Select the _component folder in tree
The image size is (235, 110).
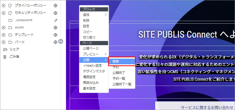23,20
